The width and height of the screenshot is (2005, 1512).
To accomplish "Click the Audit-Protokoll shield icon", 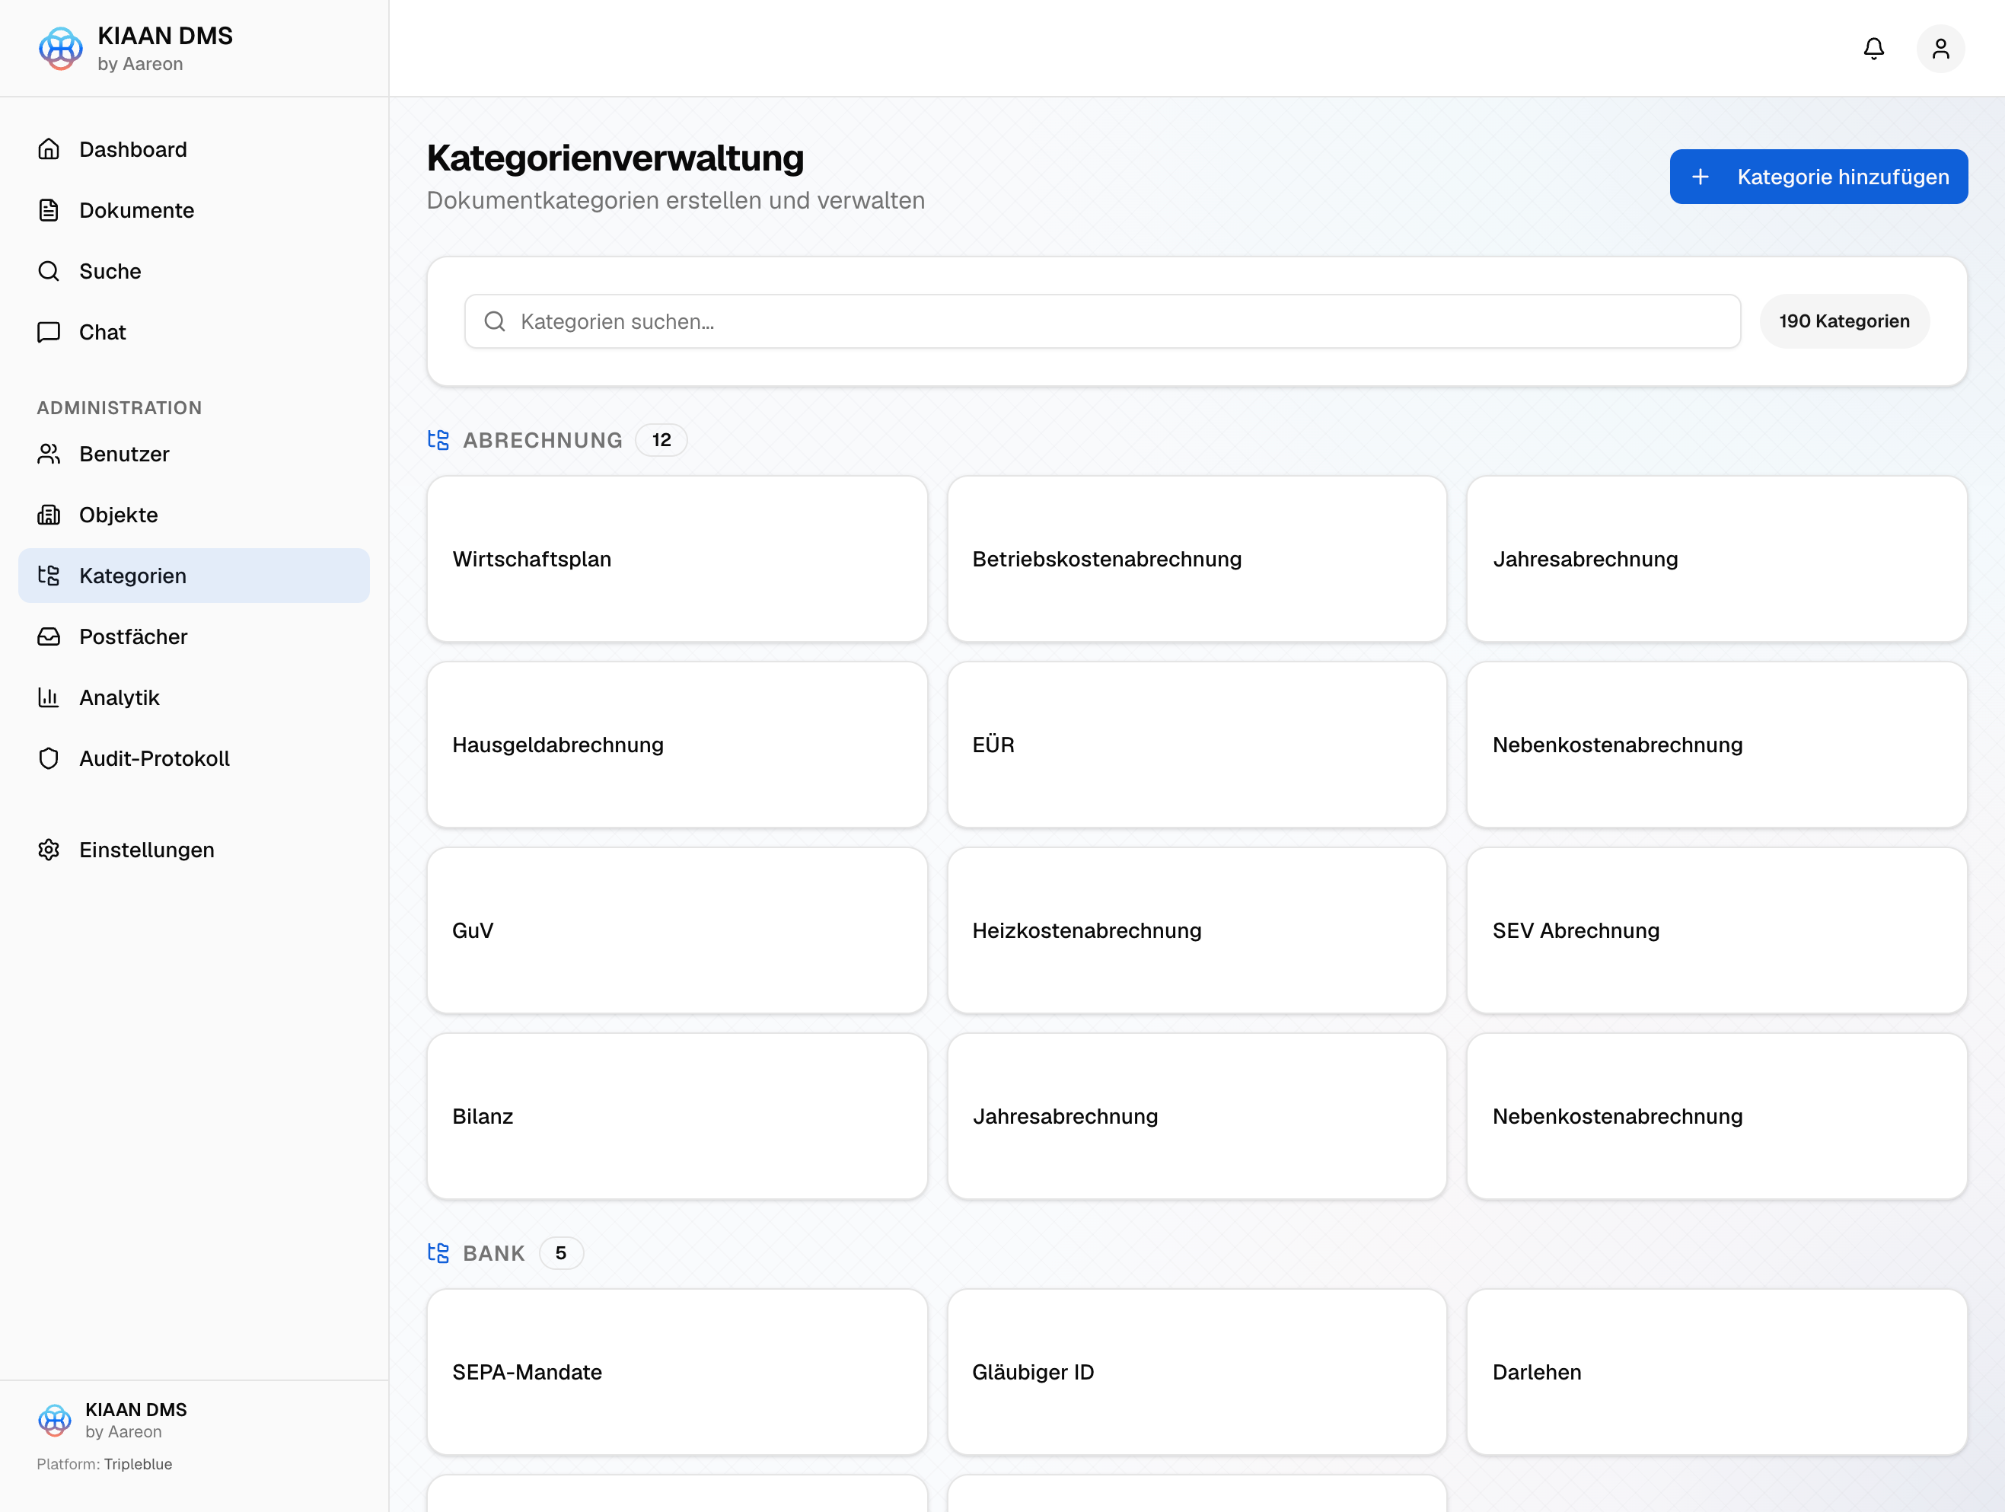I will point(49,758).
